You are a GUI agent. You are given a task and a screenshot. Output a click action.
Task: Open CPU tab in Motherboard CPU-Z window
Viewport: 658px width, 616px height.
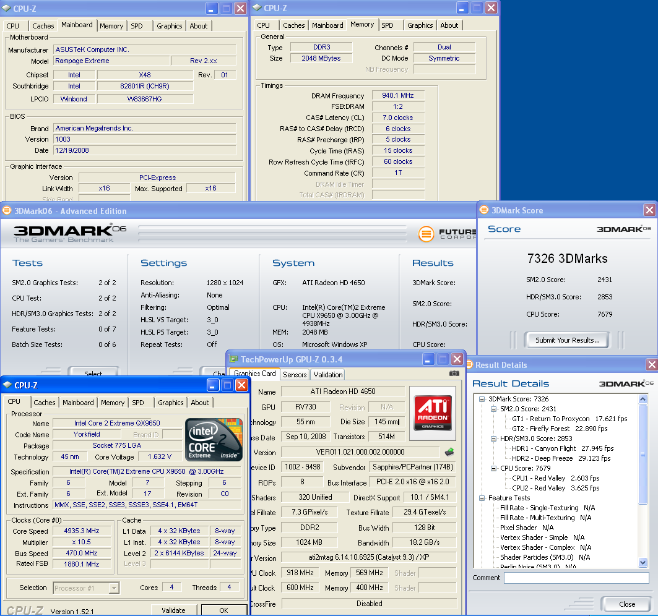click(13, 25)
